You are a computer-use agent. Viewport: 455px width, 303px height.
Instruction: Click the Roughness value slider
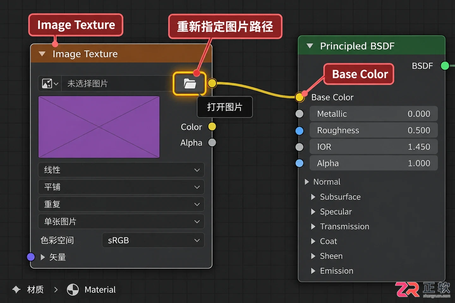373,130
